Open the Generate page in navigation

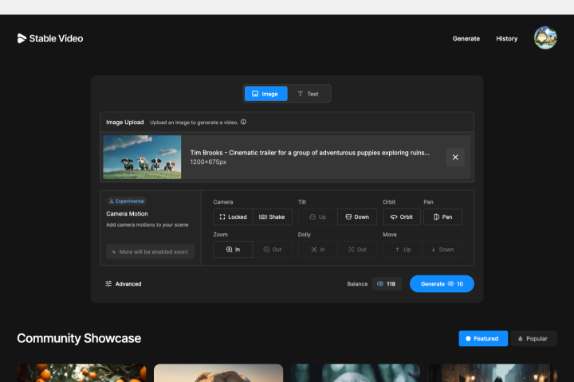coord(466,38)
